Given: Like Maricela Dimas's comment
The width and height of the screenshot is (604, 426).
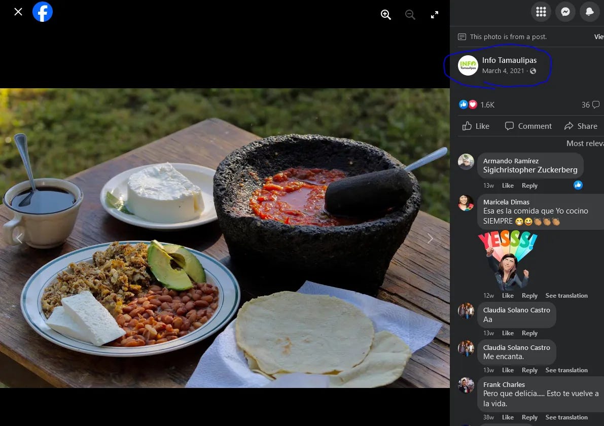Looking at the screenshot, I should (x=508, y=296).
